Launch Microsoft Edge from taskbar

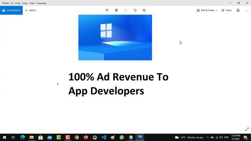[23, 137]
